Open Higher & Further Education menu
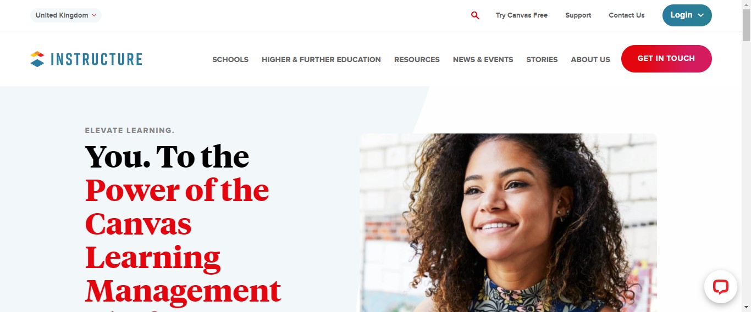Image resolution: width=751 pixels, height=312 pixels. pos(321,59)
